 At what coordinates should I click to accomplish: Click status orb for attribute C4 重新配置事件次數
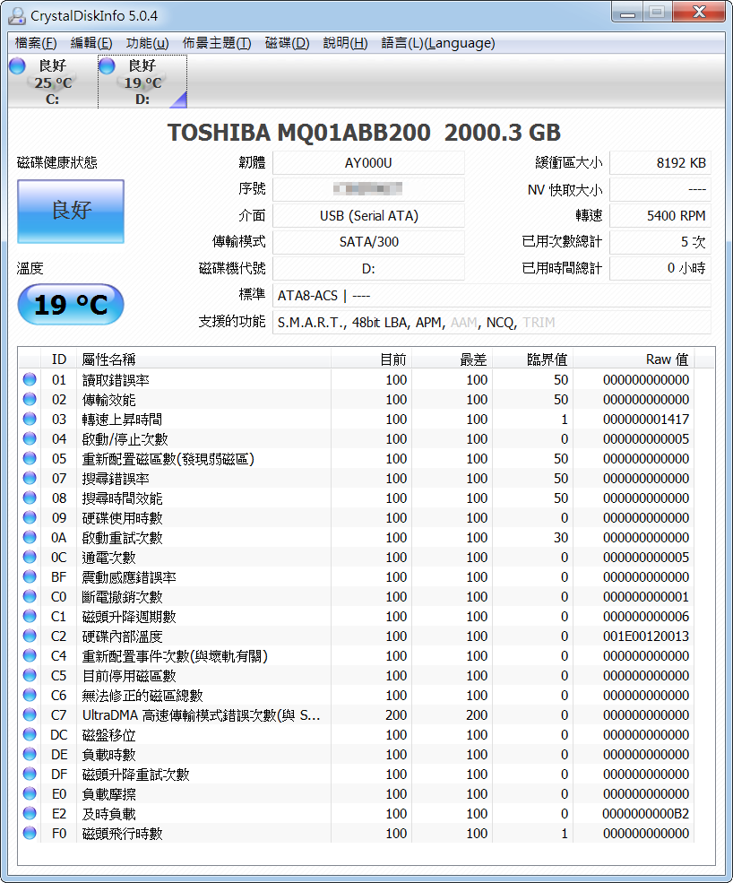30,655
